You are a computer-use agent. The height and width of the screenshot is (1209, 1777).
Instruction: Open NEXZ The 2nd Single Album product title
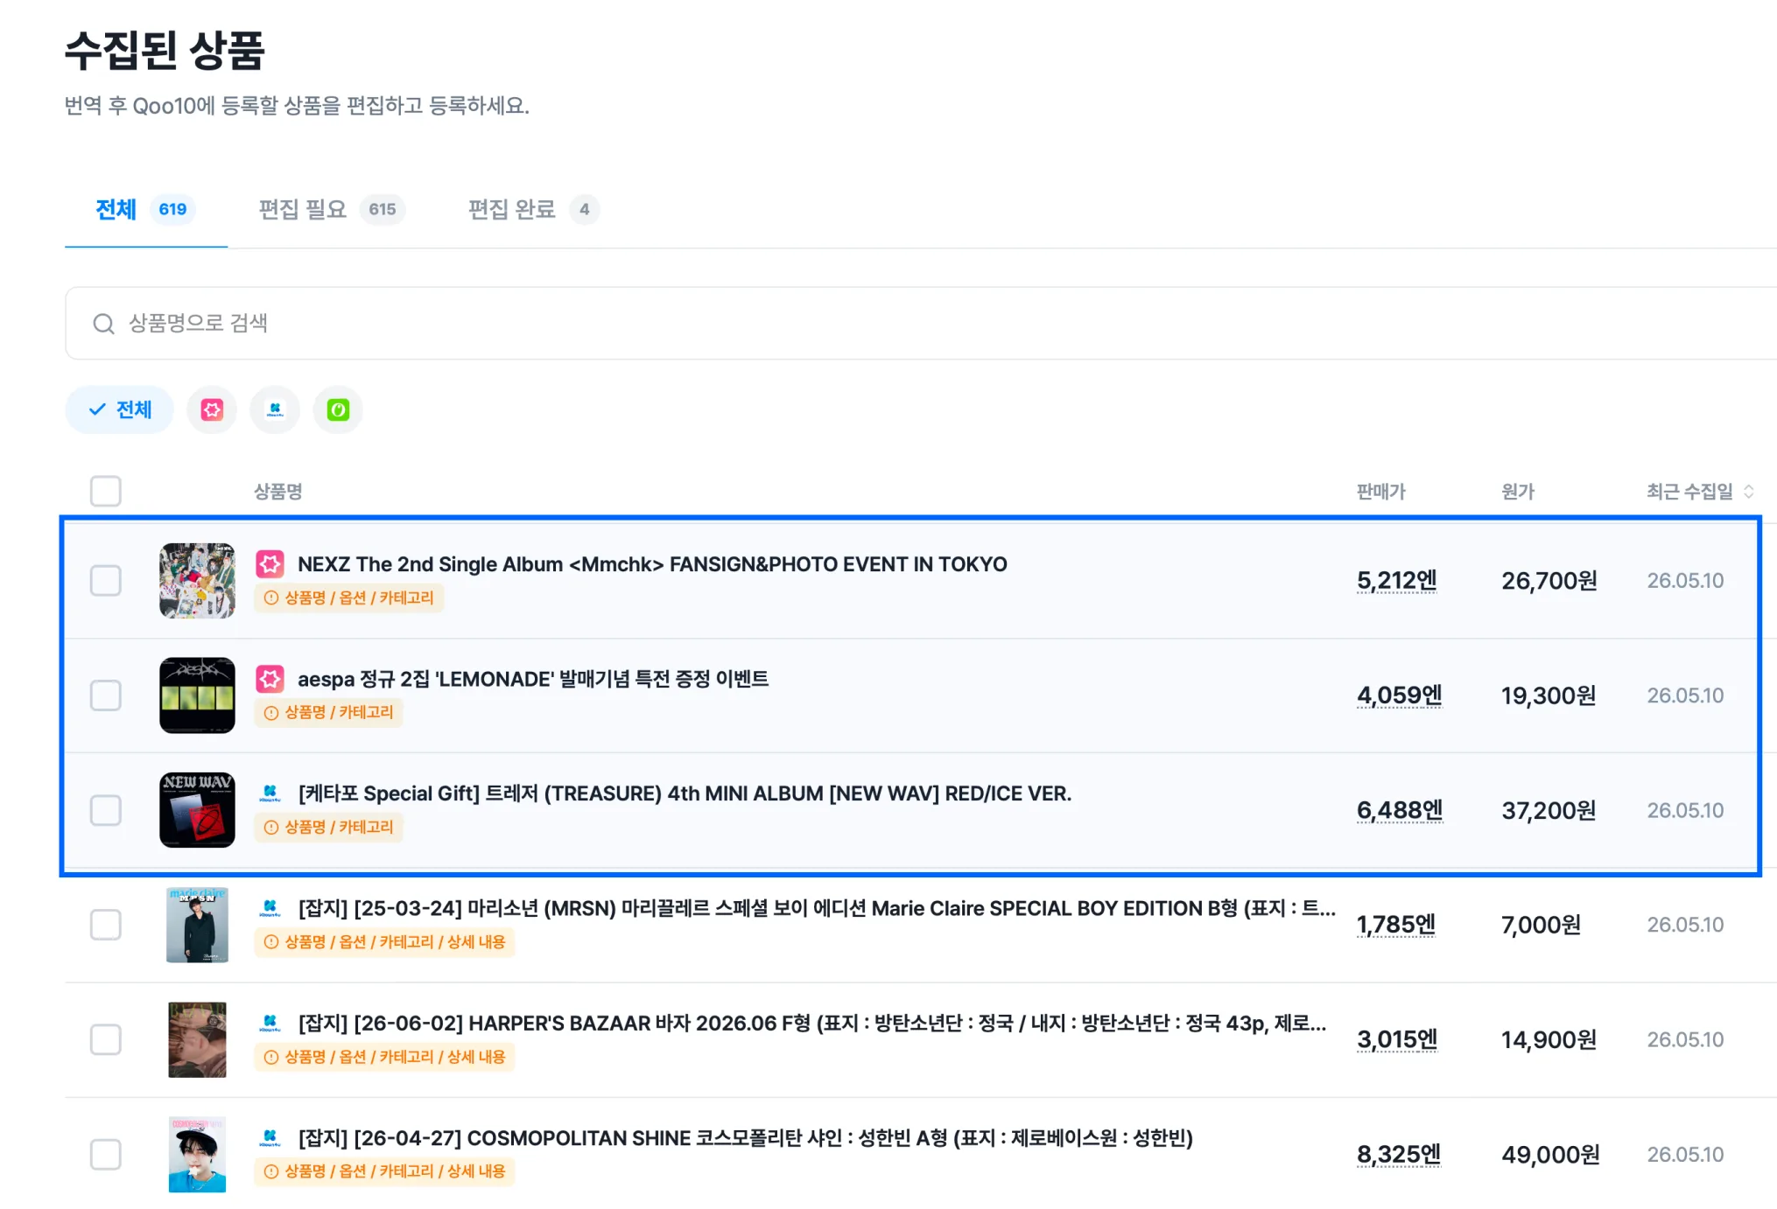(652, 564)
